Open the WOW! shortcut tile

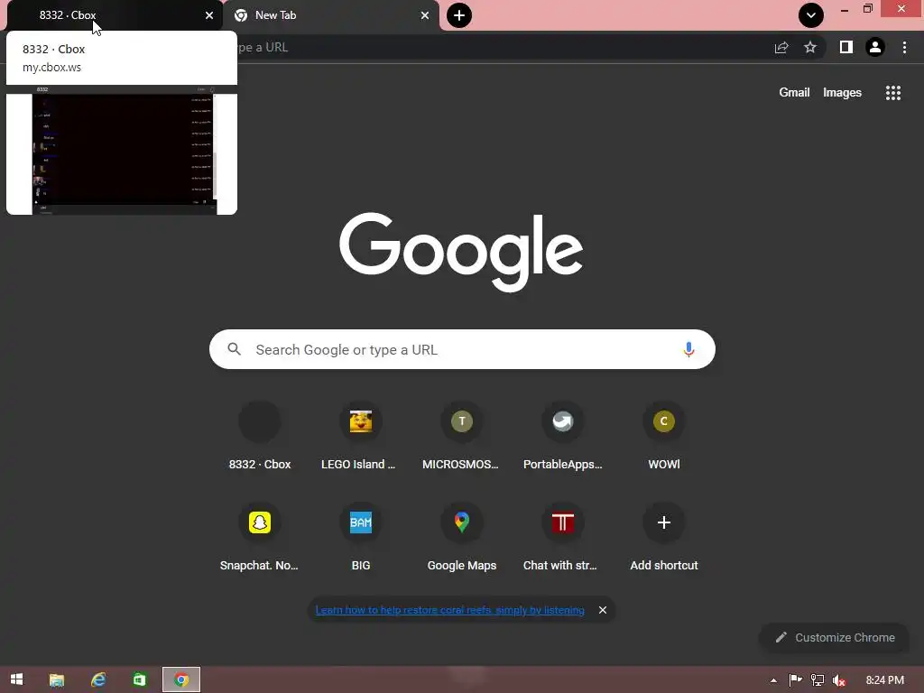pos(664,436)
